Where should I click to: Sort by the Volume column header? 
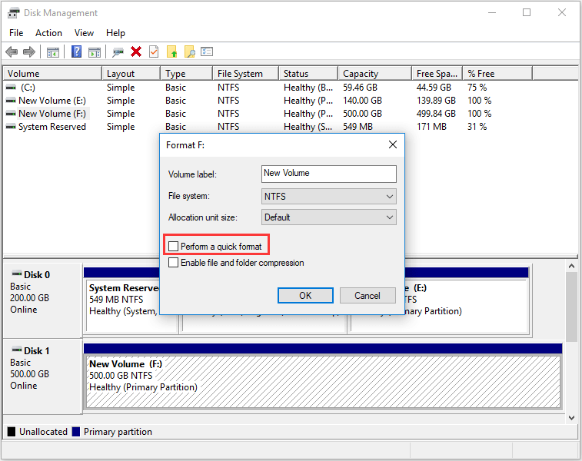click(52, 74)
